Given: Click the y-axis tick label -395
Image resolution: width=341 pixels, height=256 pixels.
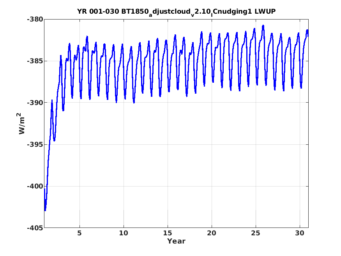Looking at the screenshot, I should point(35,144).
